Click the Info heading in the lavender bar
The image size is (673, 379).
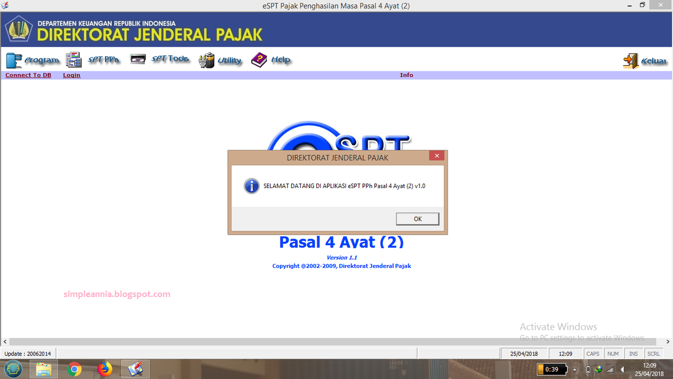(x=407, y=75)
